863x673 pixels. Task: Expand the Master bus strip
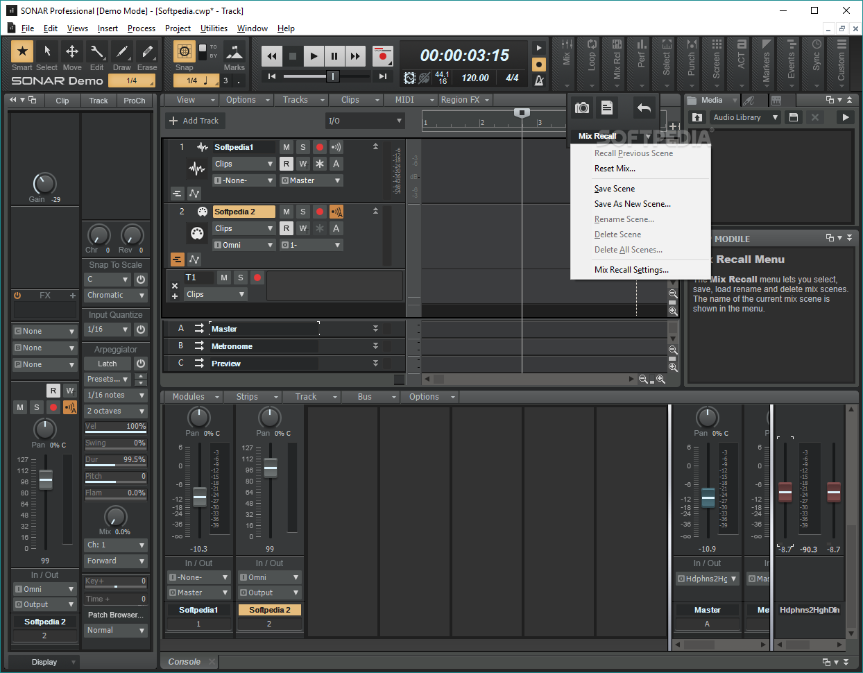coord(375,329)
